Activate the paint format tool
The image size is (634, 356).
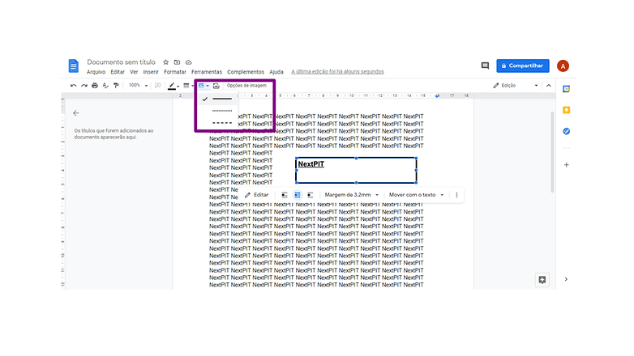[116, 86]
